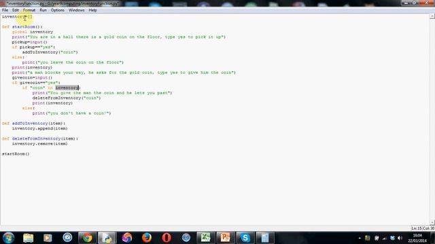Click the deleteFromInventory("coin") call
Viewport: 435px width, 244px height.
(x=67, y=98)
